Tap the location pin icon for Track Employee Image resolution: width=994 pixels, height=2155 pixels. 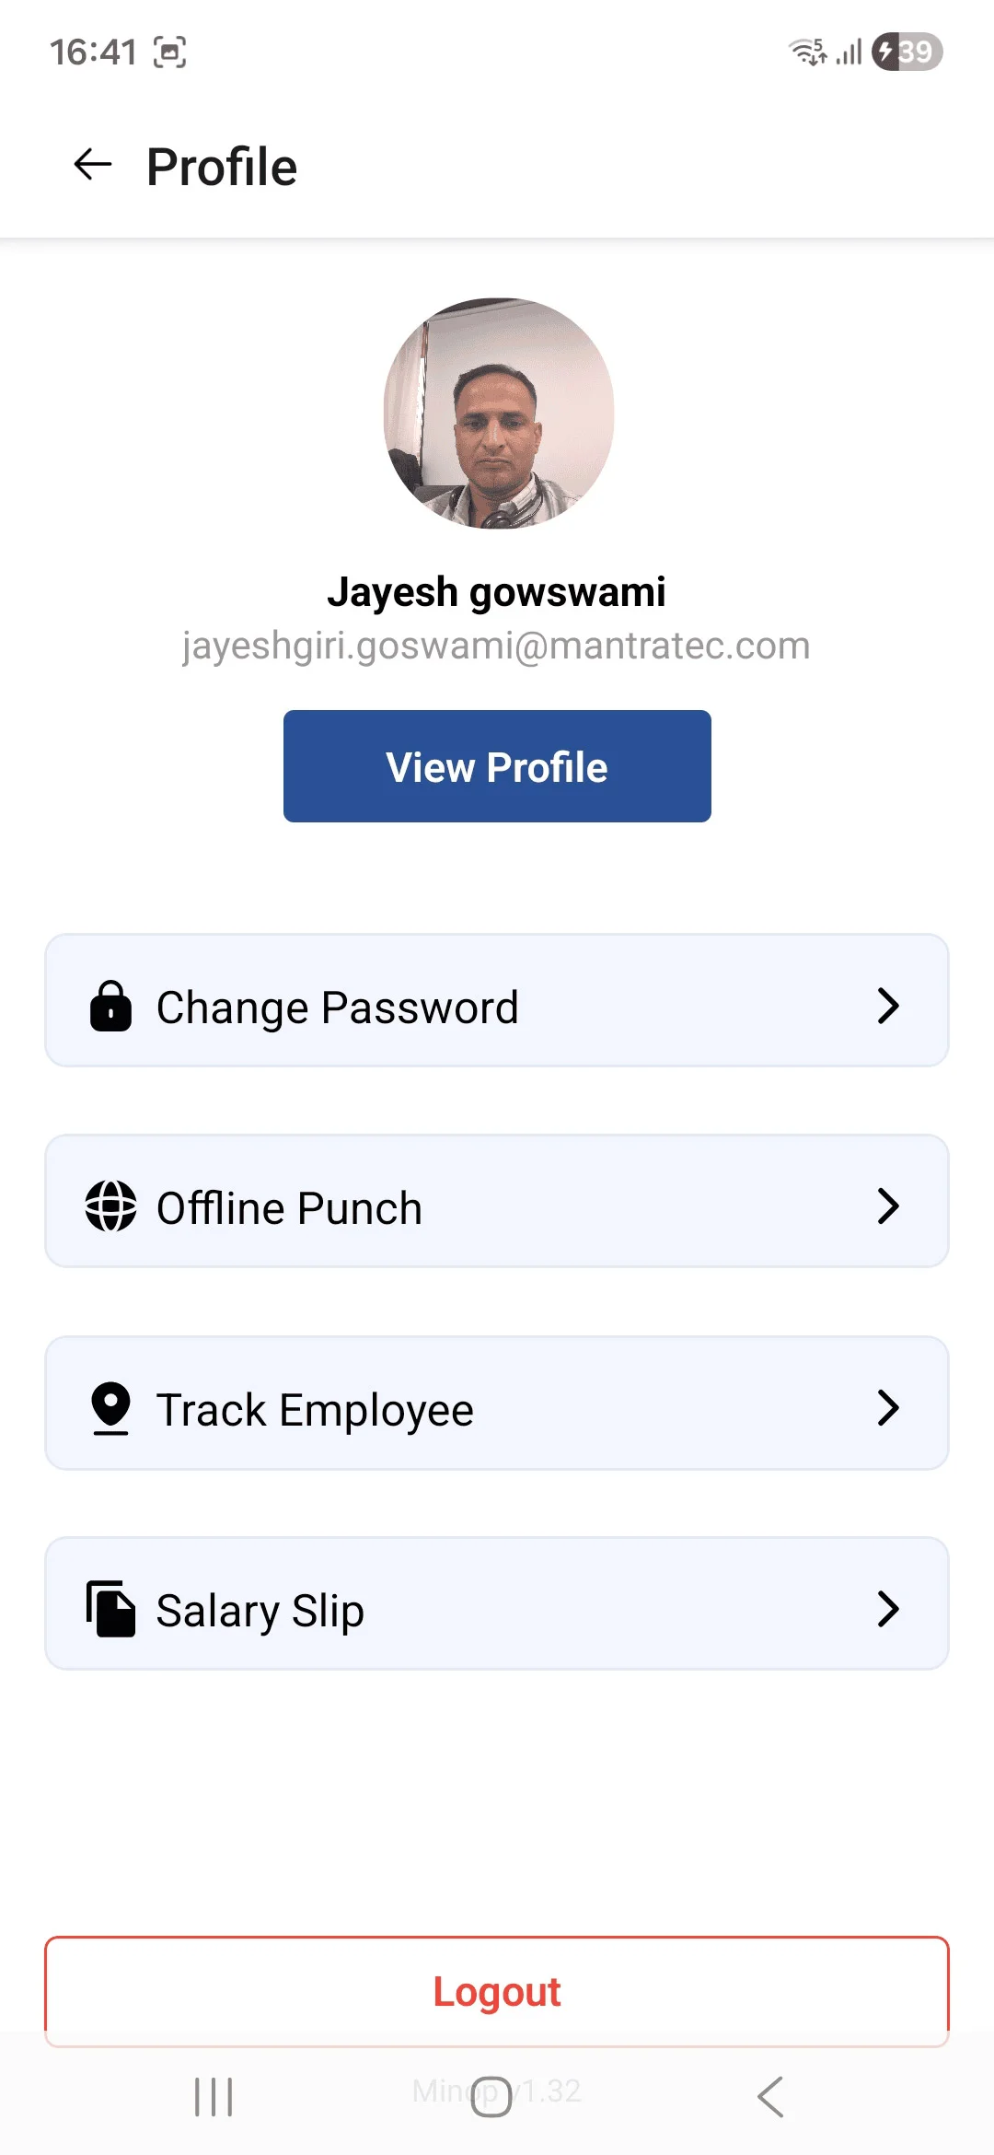click(x=110, y=1408)
